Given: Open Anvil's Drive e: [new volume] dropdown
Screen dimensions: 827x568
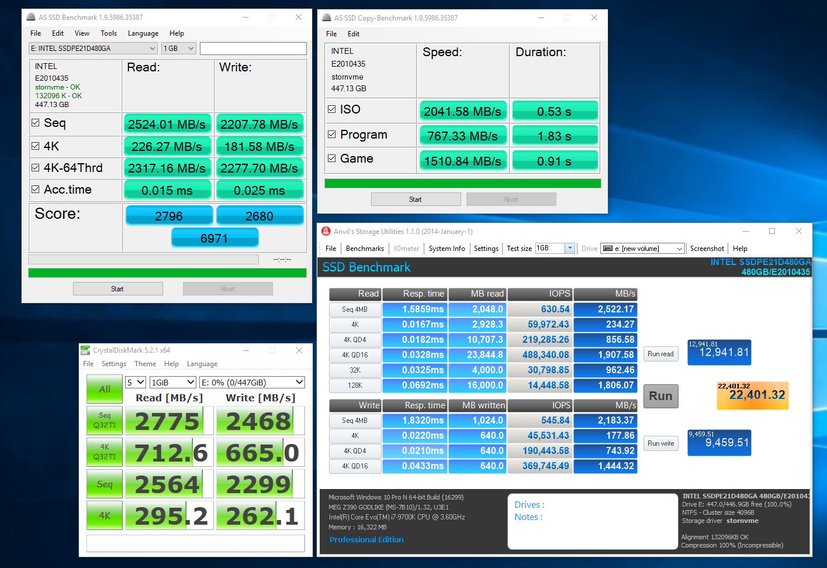Looking at the screenshot, I should coord(642,249).
